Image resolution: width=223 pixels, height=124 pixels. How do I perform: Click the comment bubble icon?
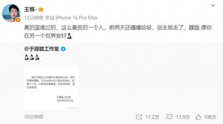(x=169, y=117)
